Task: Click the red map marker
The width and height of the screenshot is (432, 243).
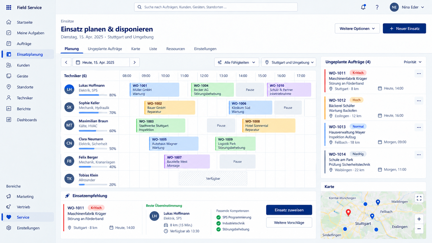Action: tap(348, 213)
